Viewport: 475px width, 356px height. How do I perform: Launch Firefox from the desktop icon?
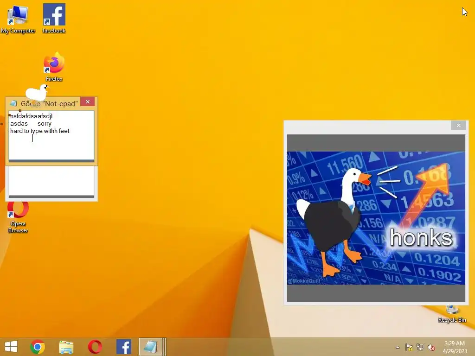[x=54, y=67]
